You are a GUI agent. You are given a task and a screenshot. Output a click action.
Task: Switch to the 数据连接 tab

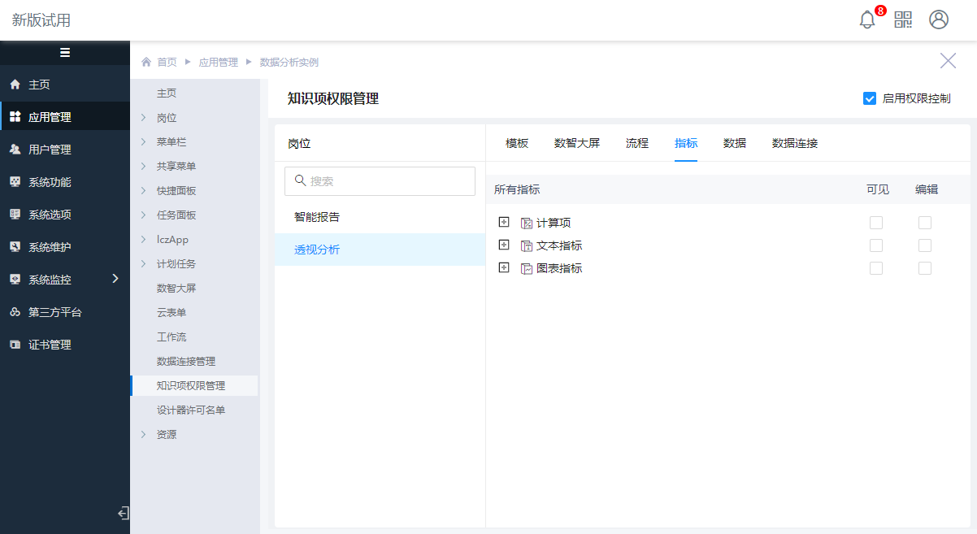795,143
